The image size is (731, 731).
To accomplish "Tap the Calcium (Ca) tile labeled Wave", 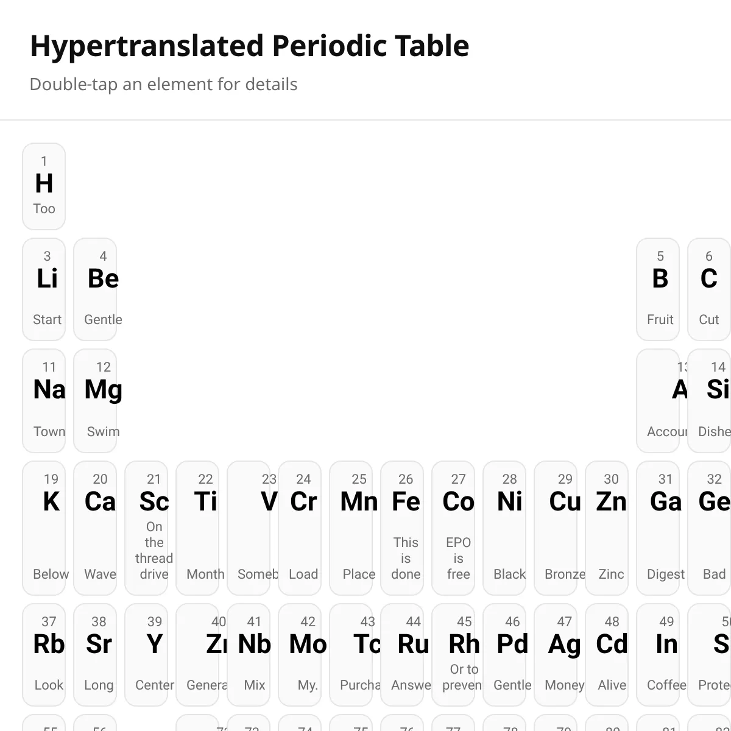I will click(95, 528).
